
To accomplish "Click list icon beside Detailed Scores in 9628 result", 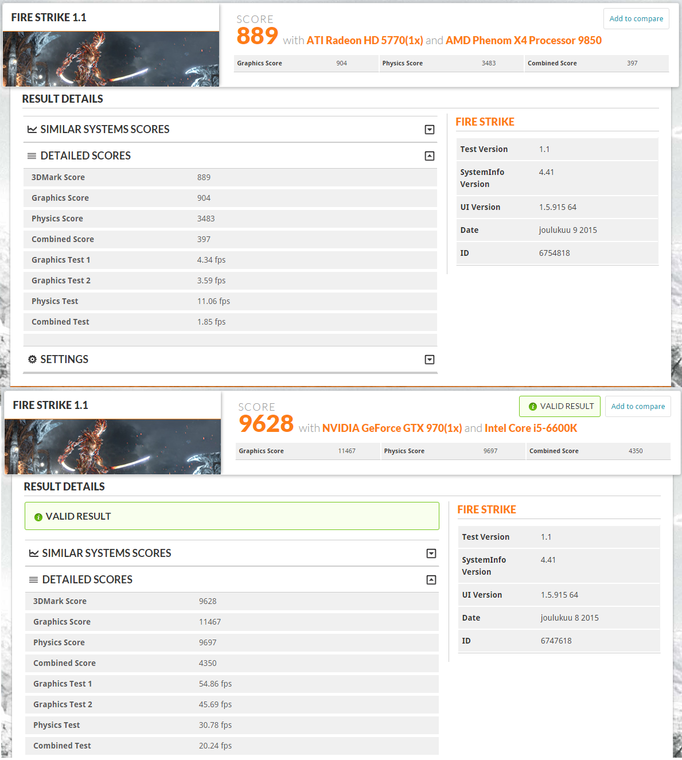I will click(34, 580).
